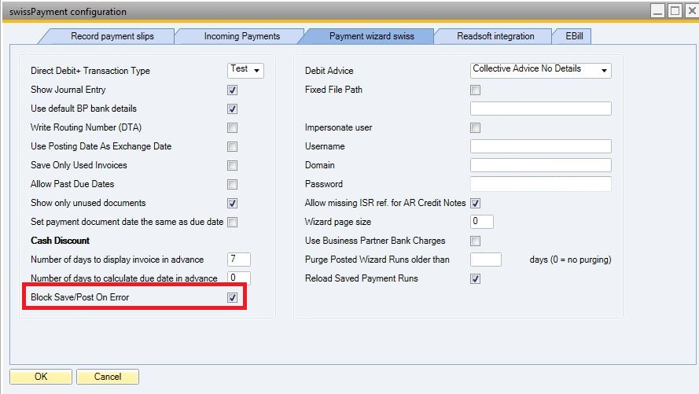Disable the Show Journal Entry checkbox
Screen dimensions: 699x394
click(x=232, y=90)
